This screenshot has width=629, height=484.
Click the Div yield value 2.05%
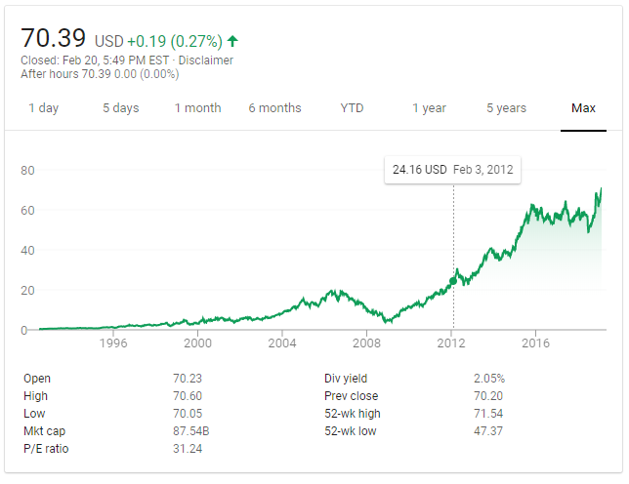[488, 379]
